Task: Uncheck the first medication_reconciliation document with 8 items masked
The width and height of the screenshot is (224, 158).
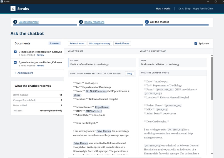Action: [x=15, y=52]
